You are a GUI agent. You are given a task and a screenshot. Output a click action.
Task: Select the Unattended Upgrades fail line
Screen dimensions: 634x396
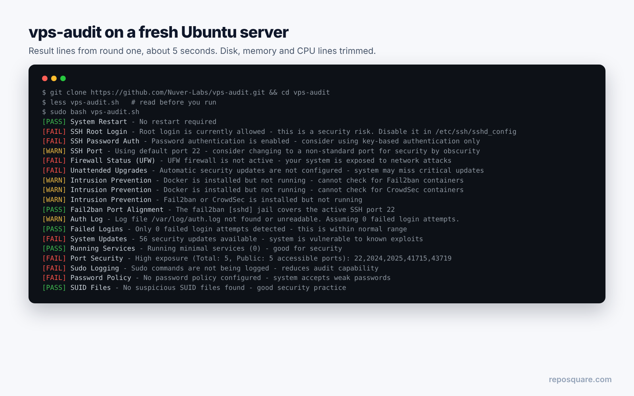coord(263,170)
